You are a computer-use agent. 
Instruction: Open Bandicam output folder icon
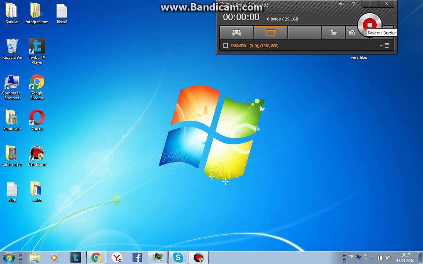(333, 33)
